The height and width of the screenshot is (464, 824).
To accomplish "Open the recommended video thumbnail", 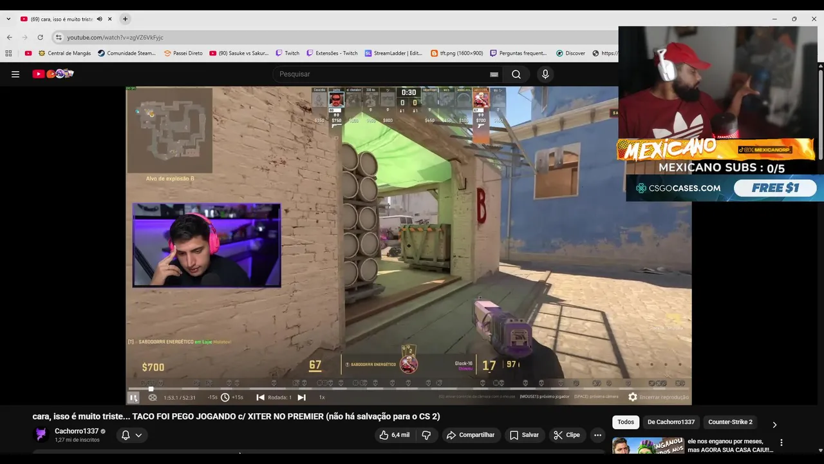I will 648,446.
